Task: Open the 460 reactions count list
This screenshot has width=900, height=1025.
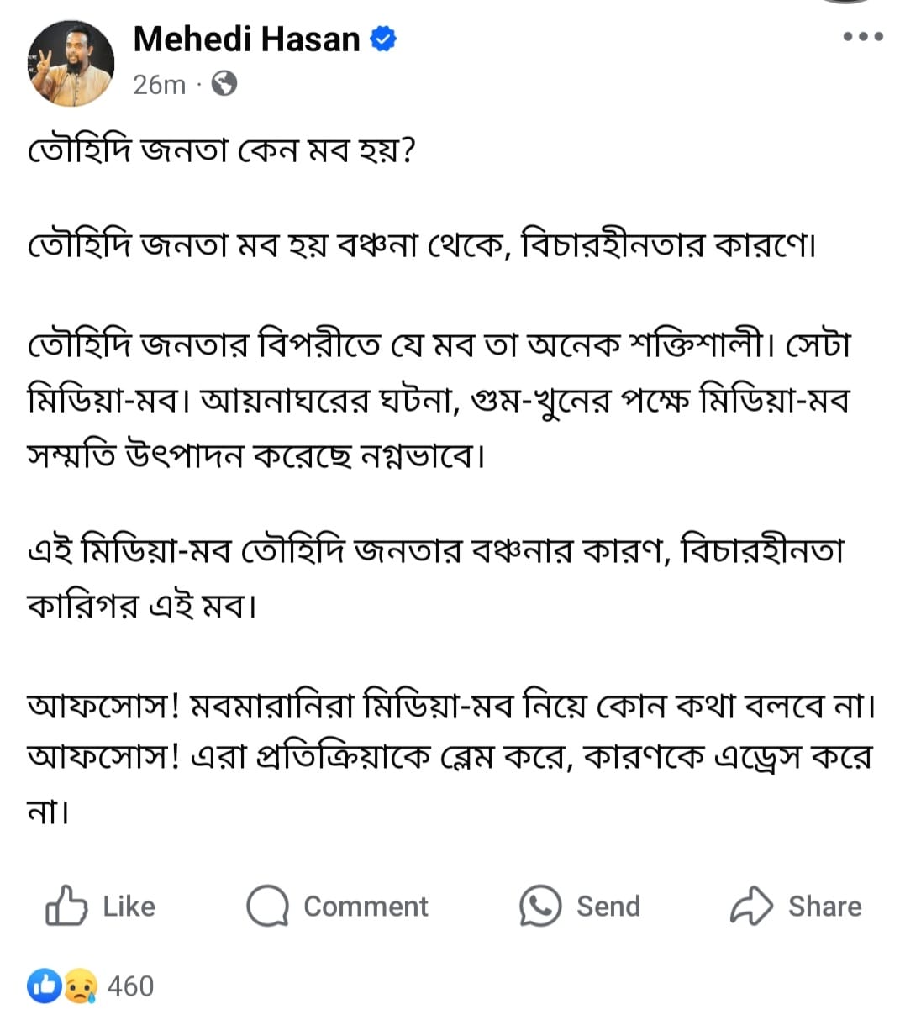Action: point(130,986)
